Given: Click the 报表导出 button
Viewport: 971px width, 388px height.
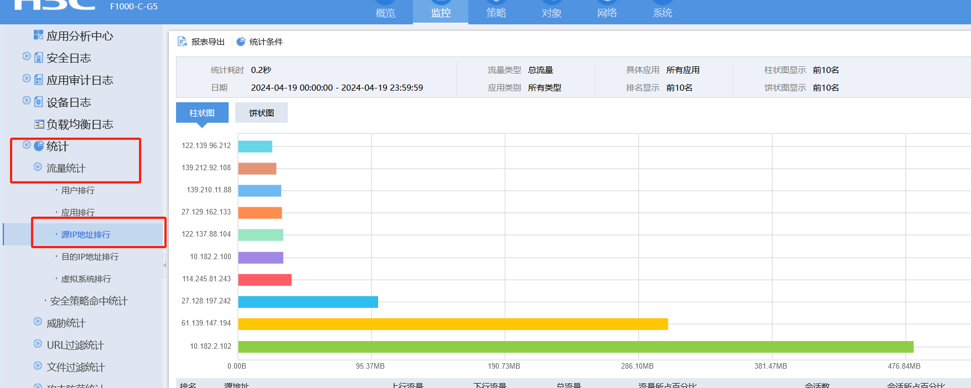Looking at the screenshot, I should coord(201,41).
